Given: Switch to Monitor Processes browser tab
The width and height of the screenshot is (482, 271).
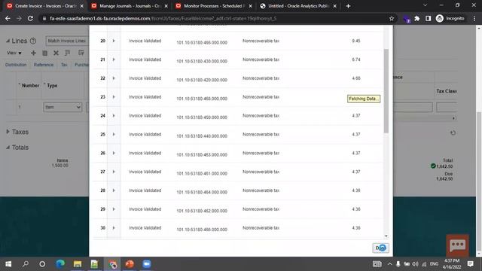Looking at the screenshot, I should click(213, 6).
